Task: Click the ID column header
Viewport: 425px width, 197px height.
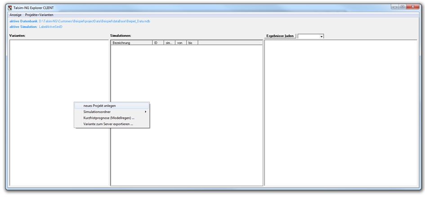Action: point(157,43)
